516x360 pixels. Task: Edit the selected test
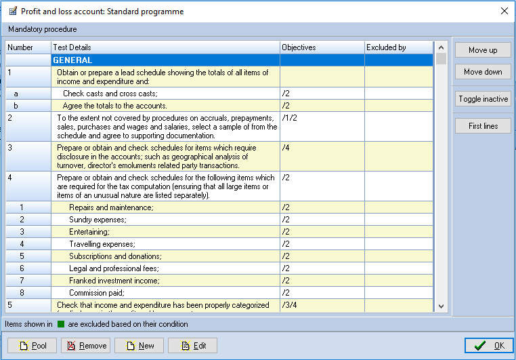point(192,346)
